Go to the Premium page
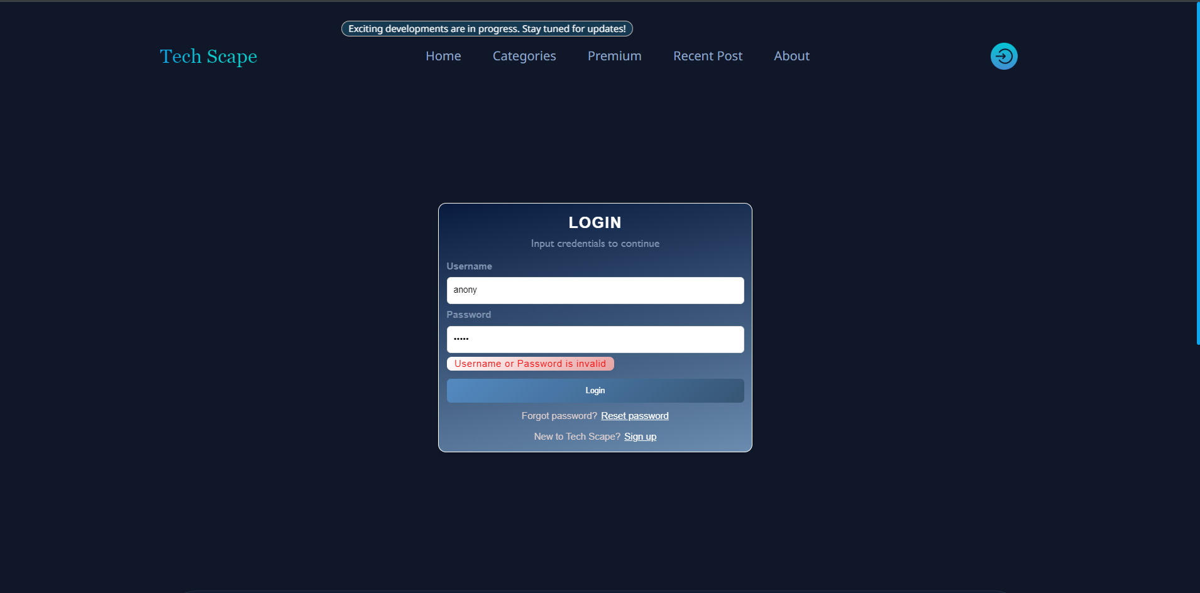 [615, 56]
